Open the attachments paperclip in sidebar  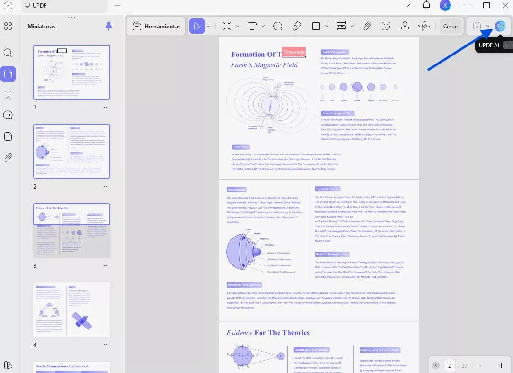point(8,157)
